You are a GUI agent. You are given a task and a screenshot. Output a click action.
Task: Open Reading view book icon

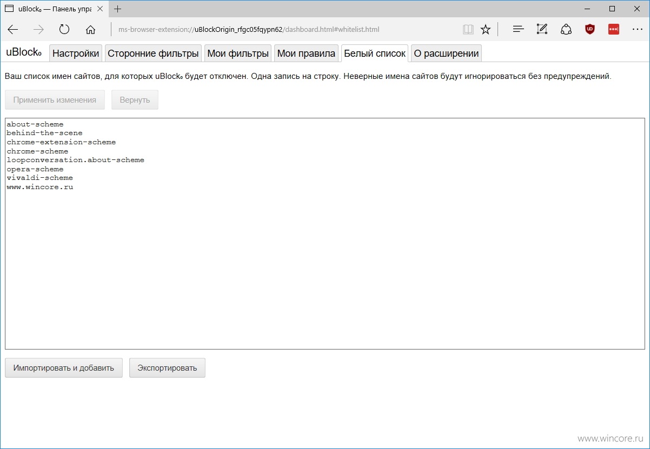pyautogui.click(x=468, y=30)
